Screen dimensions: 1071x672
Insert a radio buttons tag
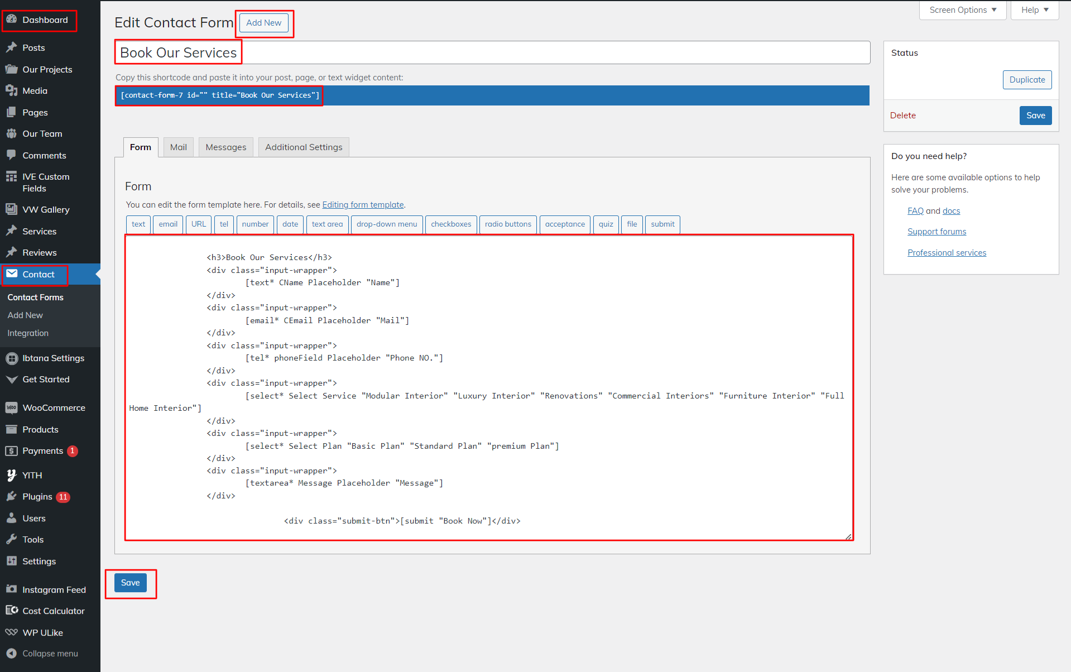point(507,224)
